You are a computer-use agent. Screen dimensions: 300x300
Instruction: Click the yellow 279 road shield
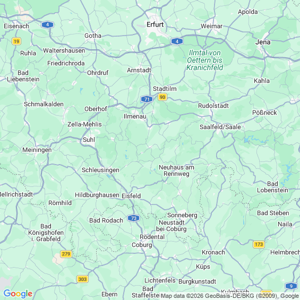pos(66,254)
